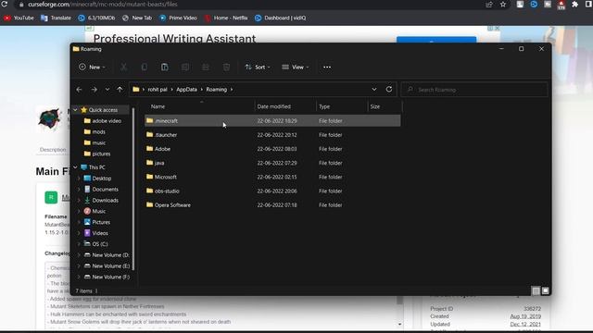The image size is (593, 333).
Task: Open the View dropdown menu
Action: coord(296,68)
